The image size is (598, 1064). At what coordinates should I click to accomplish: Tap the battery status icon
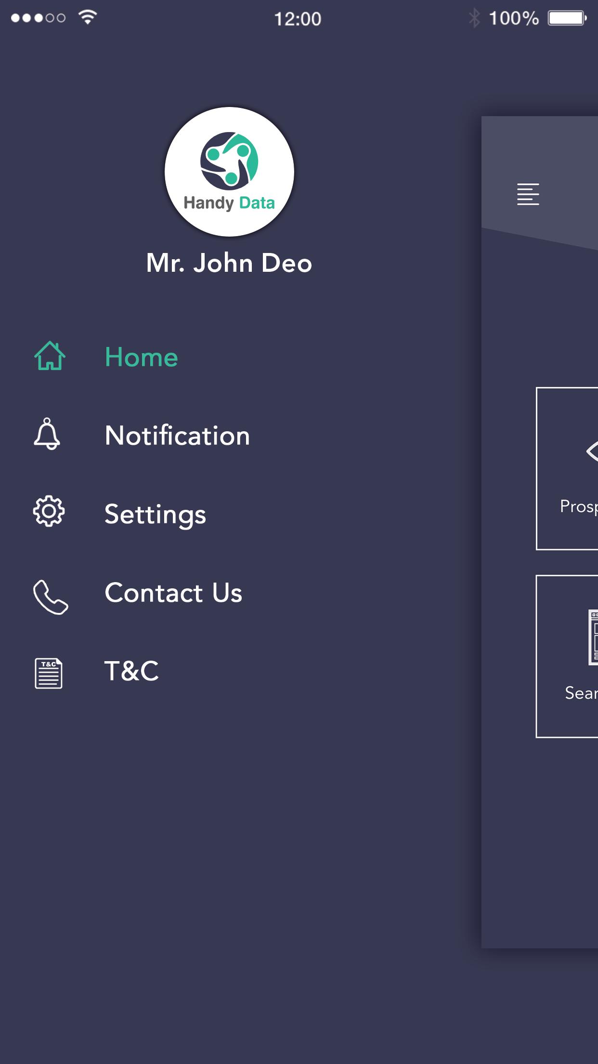click(x=567, y=18)
